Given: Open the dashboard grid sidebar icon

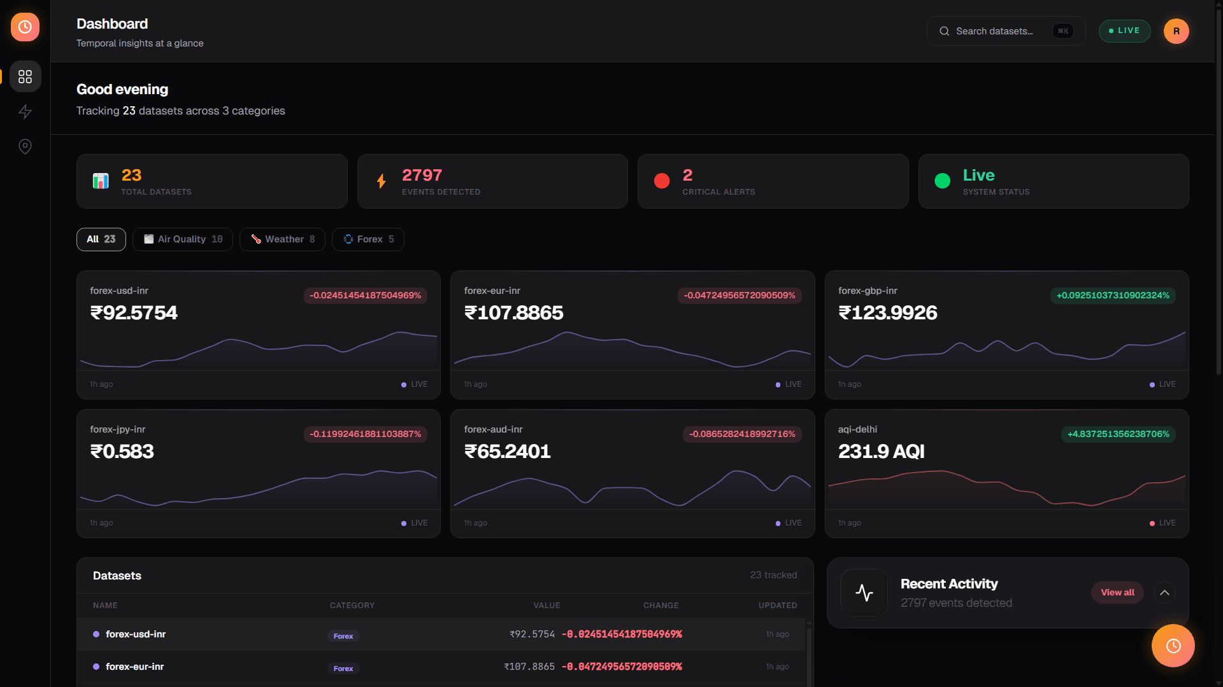Looking at the screenshot, I should (x=25, y=76).
